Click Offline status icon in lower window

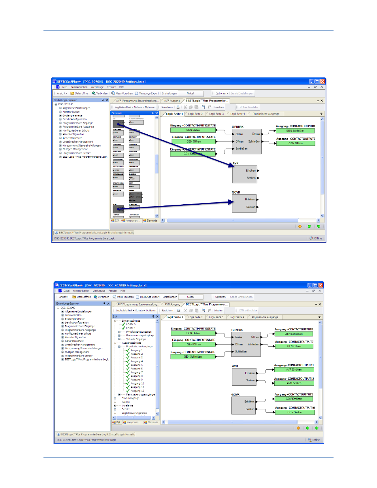point(309,439)
